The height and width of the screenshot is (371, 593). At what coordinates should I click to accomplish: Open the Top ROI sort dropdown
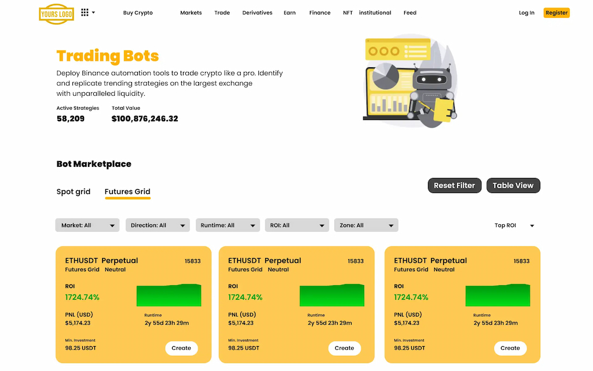click(514, 225)
